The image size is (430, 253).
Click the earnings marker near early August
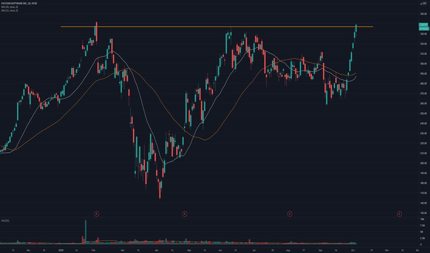[290, 214]
